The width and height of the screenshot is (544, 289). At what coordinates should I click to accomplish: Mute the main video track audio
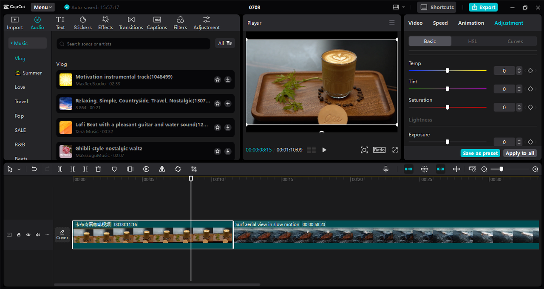pyautogui.click(x=38, y=235)
